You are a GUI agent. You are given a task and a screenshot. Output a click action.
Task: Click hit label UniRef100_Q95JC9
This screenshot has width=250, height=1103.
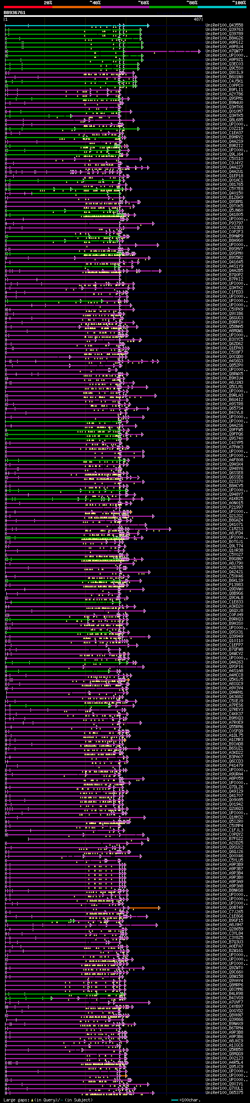tap(224, 1066)
